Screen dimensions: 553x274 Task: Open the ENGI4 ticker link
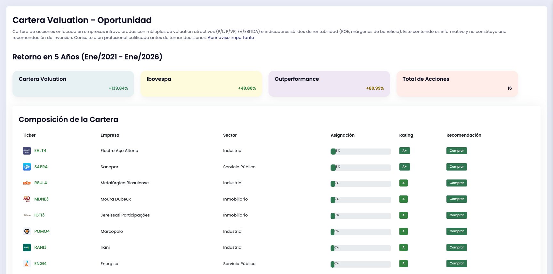click(40, 263)
